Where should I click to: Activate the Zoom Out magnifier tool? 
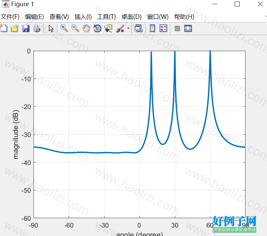tap(75, 28)
